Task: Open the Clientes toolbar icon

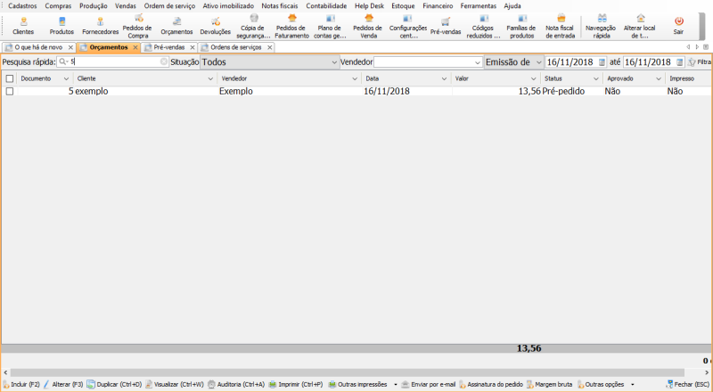Action: [23, 24]
